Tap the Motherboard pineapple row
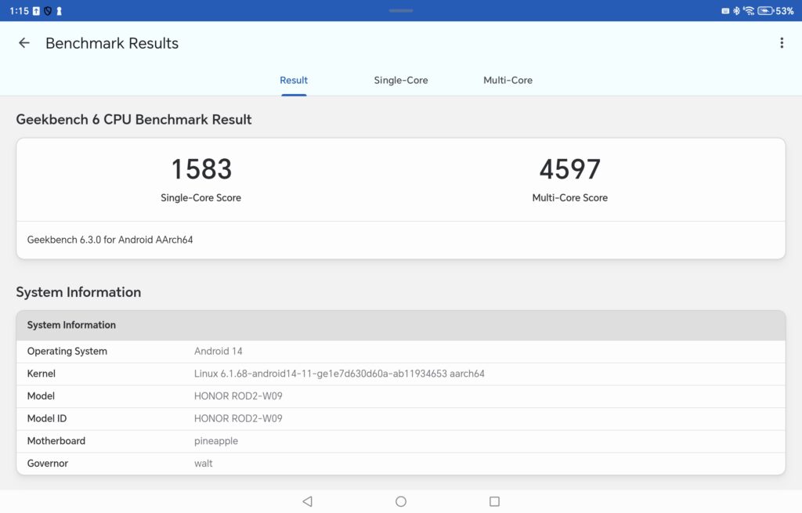The height and width of the screenshot is (513, 802). pyautogui.click(x=400, y=441)
